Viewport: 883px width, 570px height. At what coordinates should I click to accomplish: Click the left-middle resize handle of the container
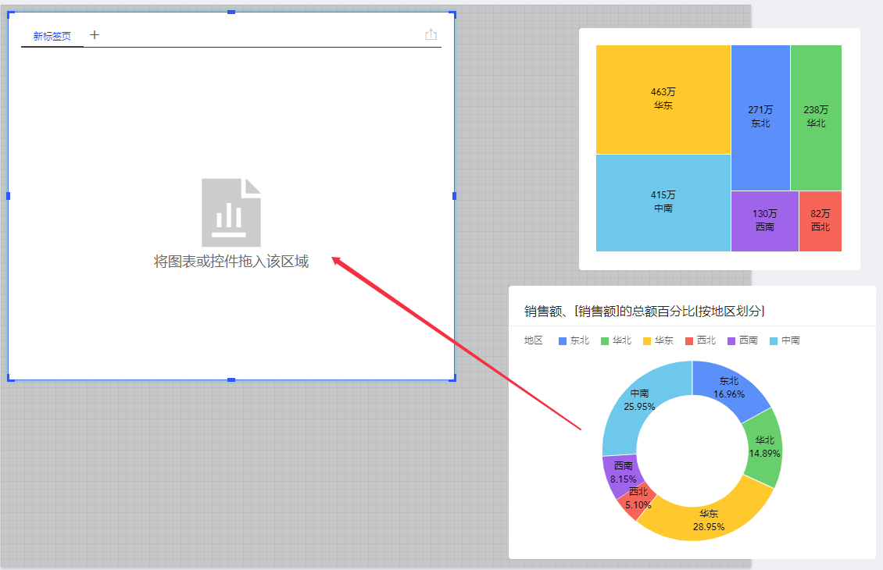[x=9, y=195]
